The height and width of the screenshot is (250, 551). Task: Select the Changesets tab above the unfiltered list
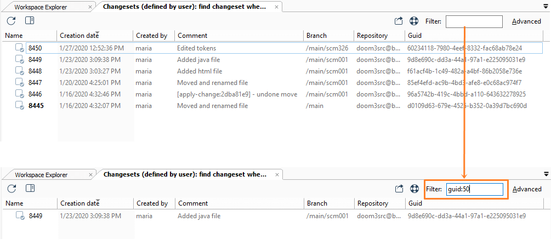pyautogui.click(x=184, y=7)
